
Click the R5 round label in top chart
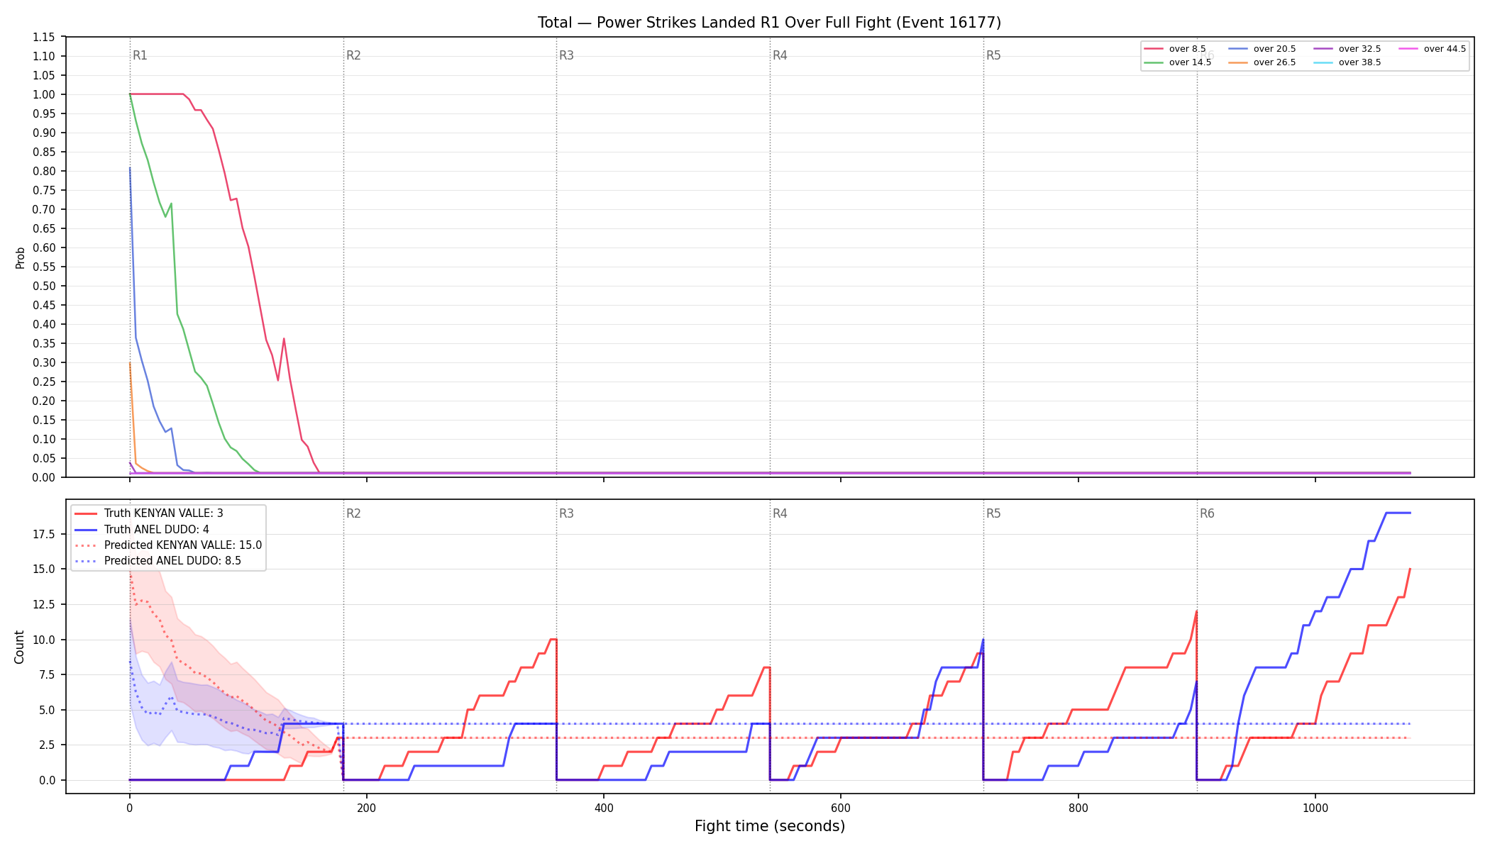[993, 55]
